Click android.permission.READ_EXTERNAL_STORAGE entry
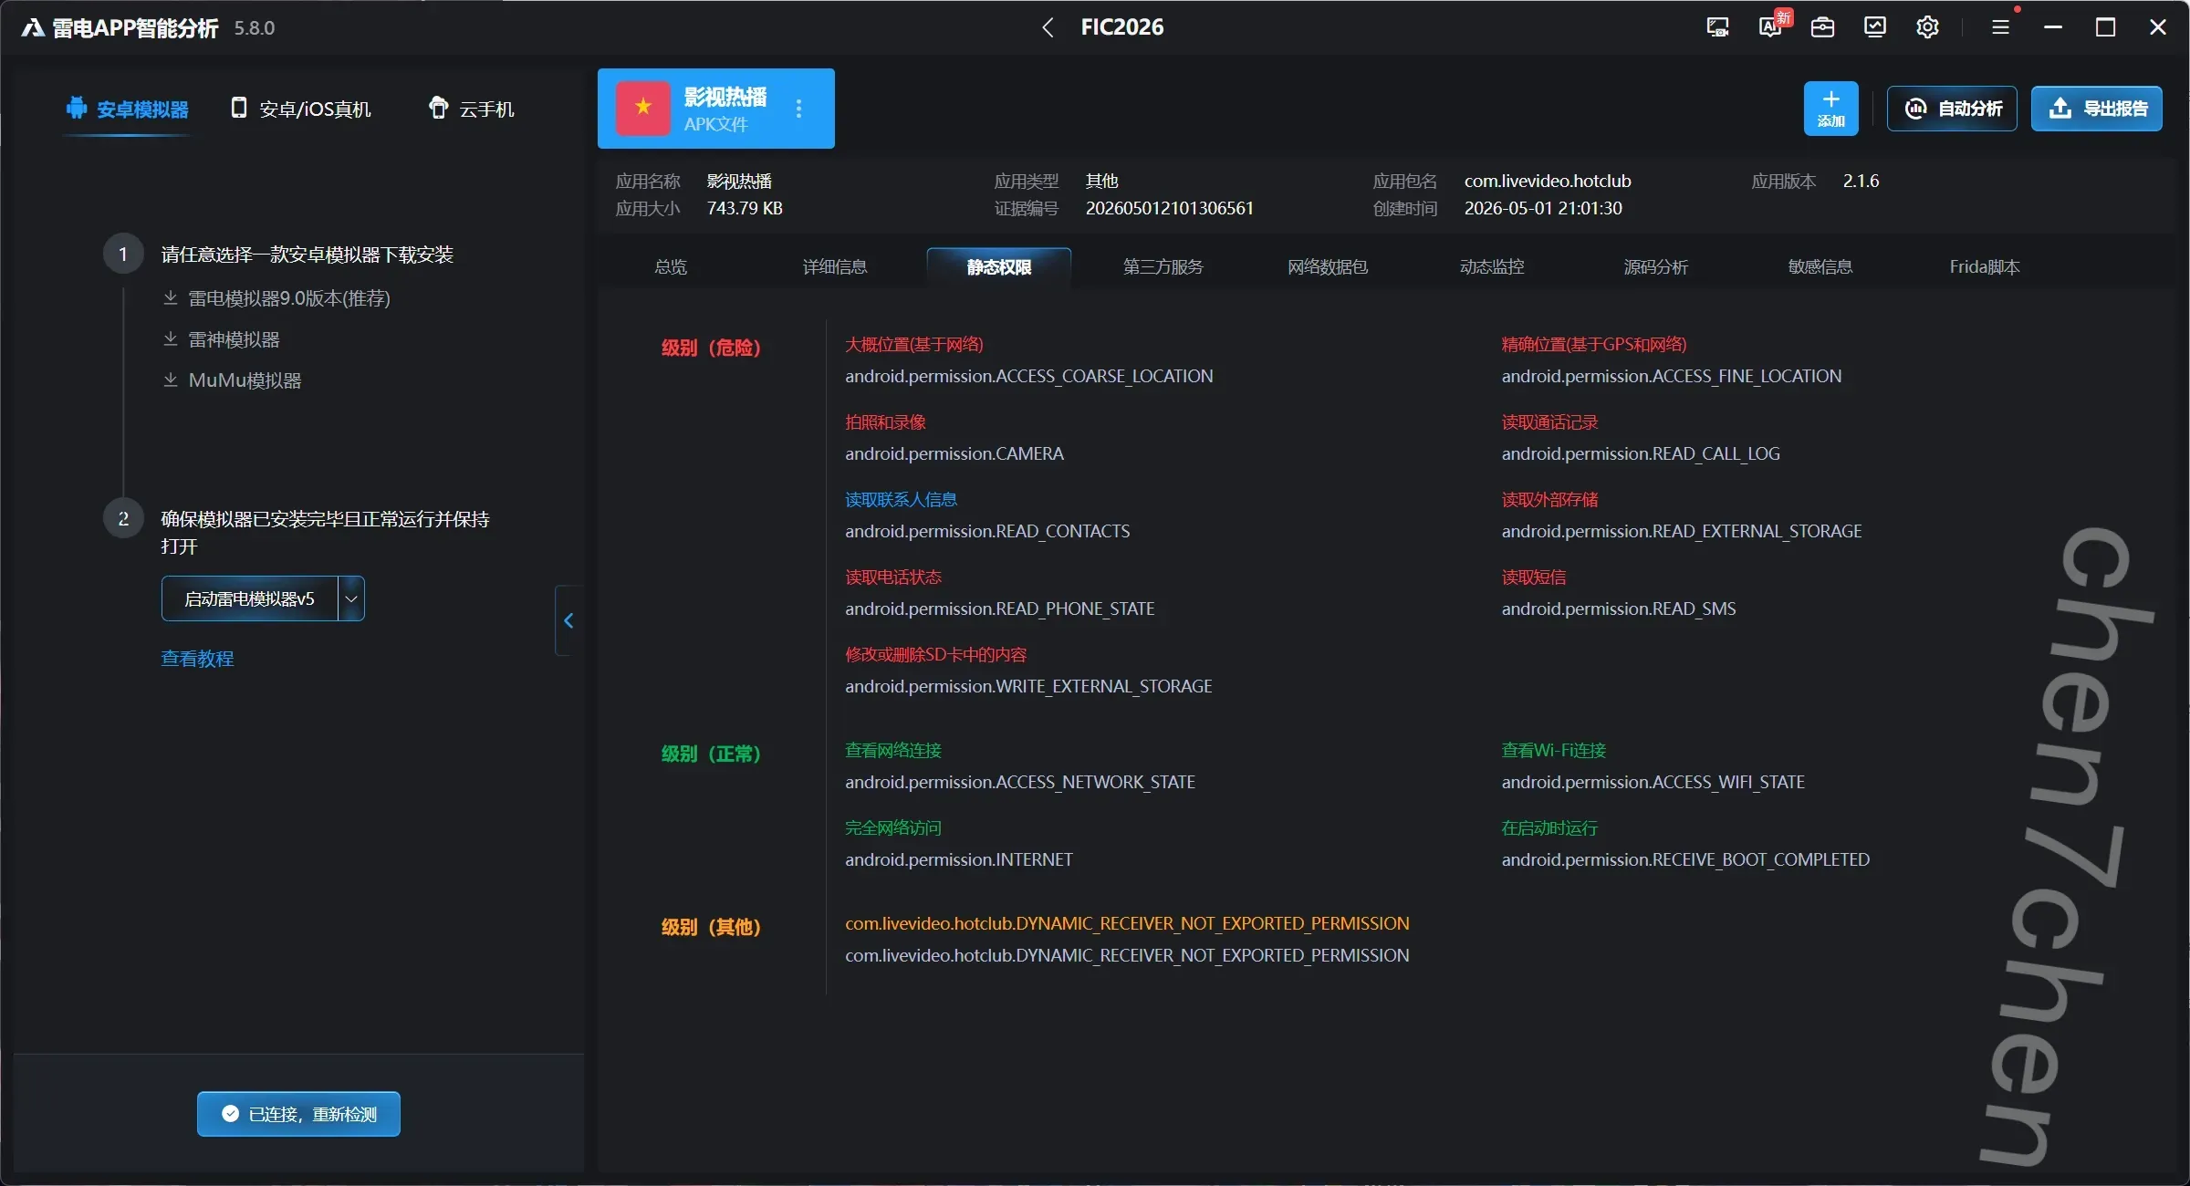Viewport: 2190px width, 1186px height. point(1682,531)
